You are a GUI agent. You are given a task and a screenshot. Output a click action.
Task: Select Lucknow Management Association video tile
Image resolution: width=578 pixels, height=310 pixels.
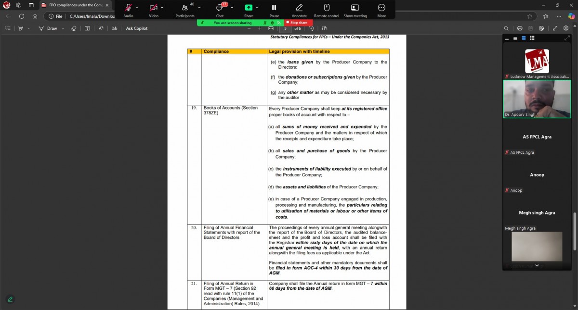[537, 62]
